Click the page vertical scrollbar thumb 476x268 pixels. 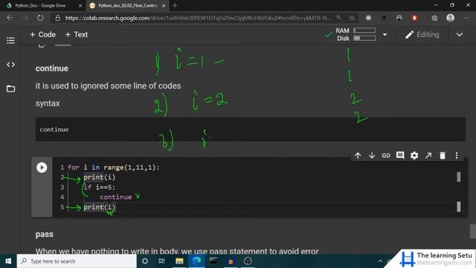tap(473, 232)
